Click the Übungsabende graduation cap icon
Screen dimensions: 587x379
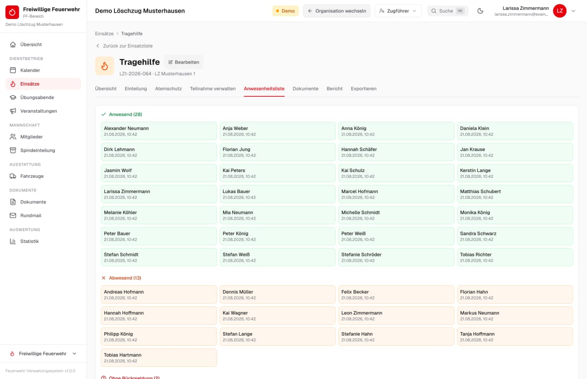[13, 97]
